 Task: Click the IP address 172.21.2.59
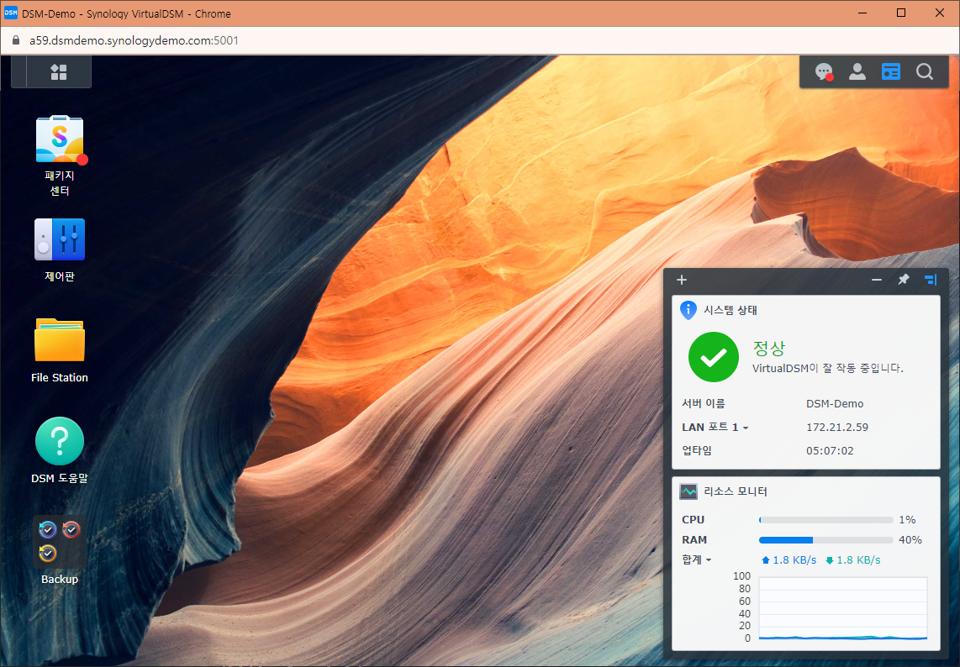click(x=837, y=427)
